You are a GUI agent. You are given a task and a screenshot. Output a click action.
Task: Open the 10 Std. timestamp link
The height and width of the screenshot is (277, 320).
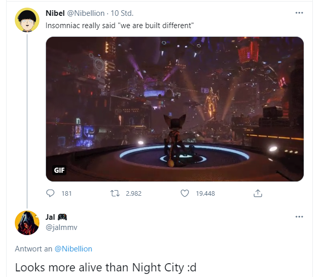coord(122,13)
